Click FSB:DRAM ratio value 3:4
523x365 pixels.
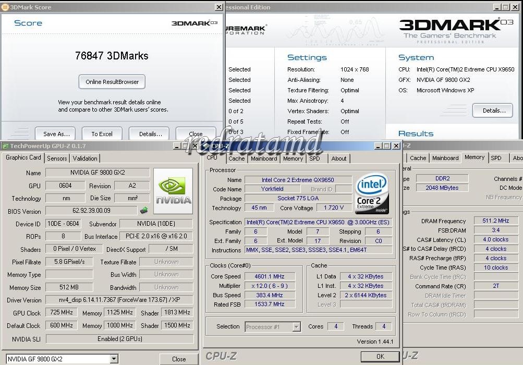[496, 230]
